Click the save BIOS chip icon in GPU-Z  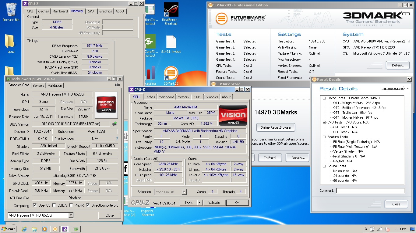coord(115,124)
